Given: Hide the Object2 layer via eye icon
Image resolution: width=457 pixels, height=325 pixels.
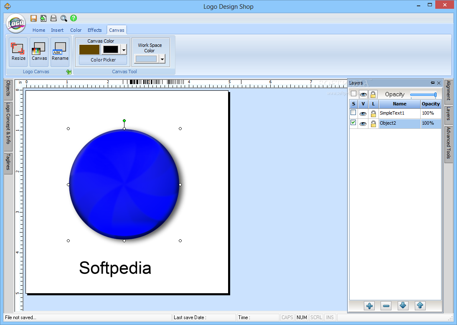Looking at the screenshot, I should point(363,124).
